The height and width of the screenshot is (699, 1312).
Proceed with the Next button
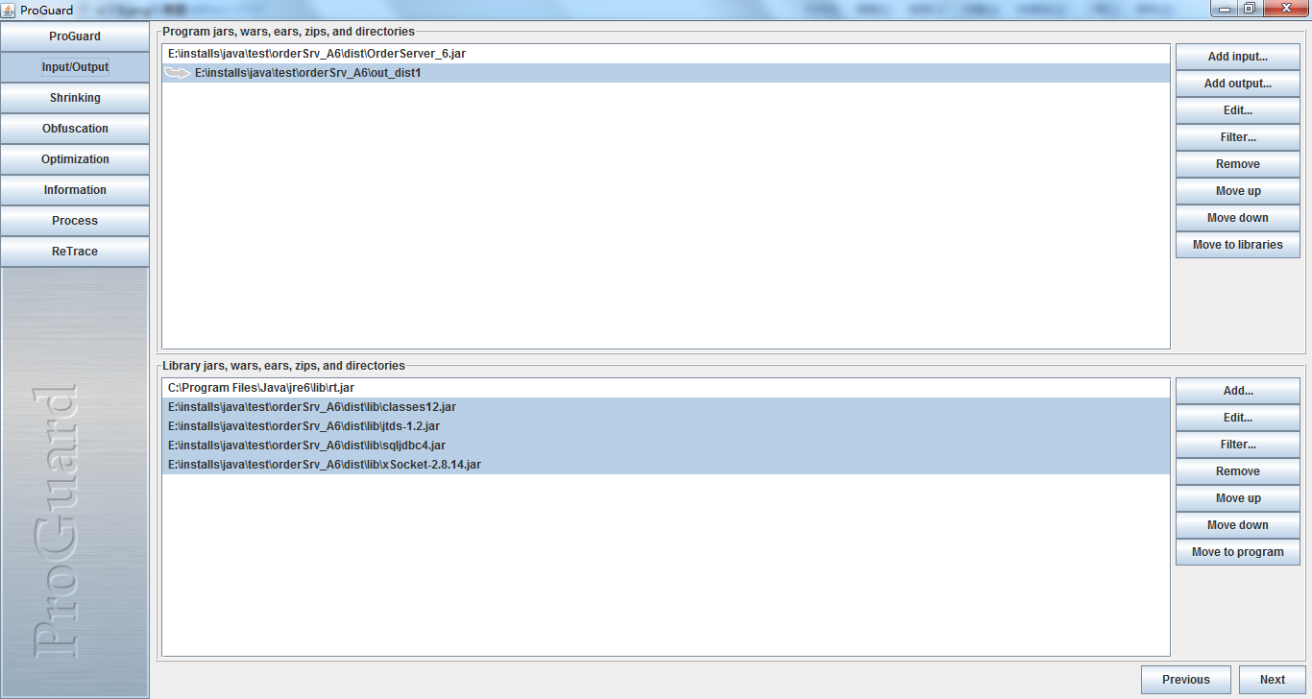tap(1273, 680)
